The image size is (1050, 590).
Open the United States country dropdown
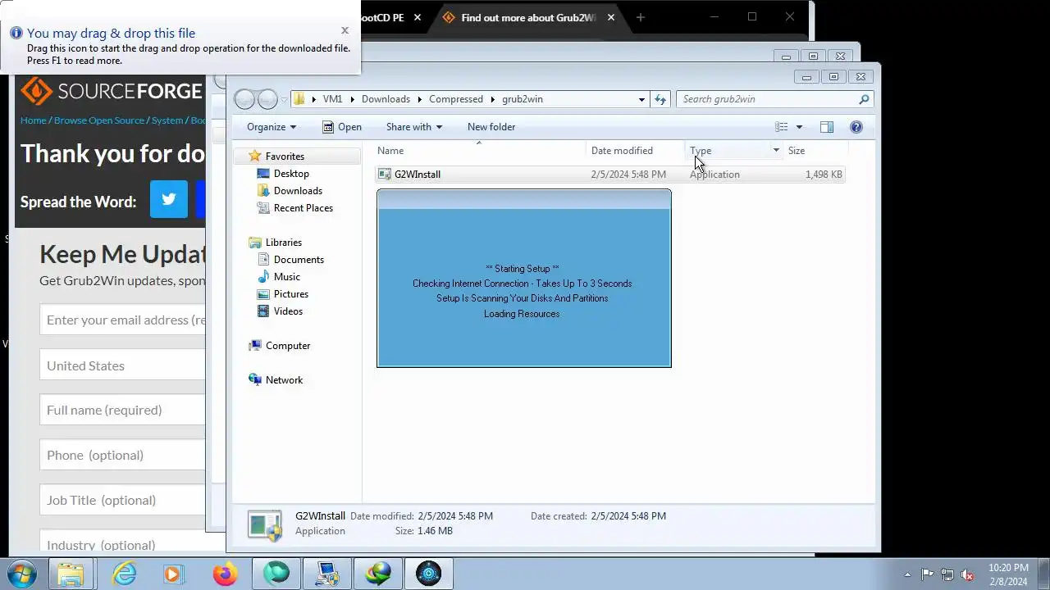pyautogui.click(x=122, y=365)
